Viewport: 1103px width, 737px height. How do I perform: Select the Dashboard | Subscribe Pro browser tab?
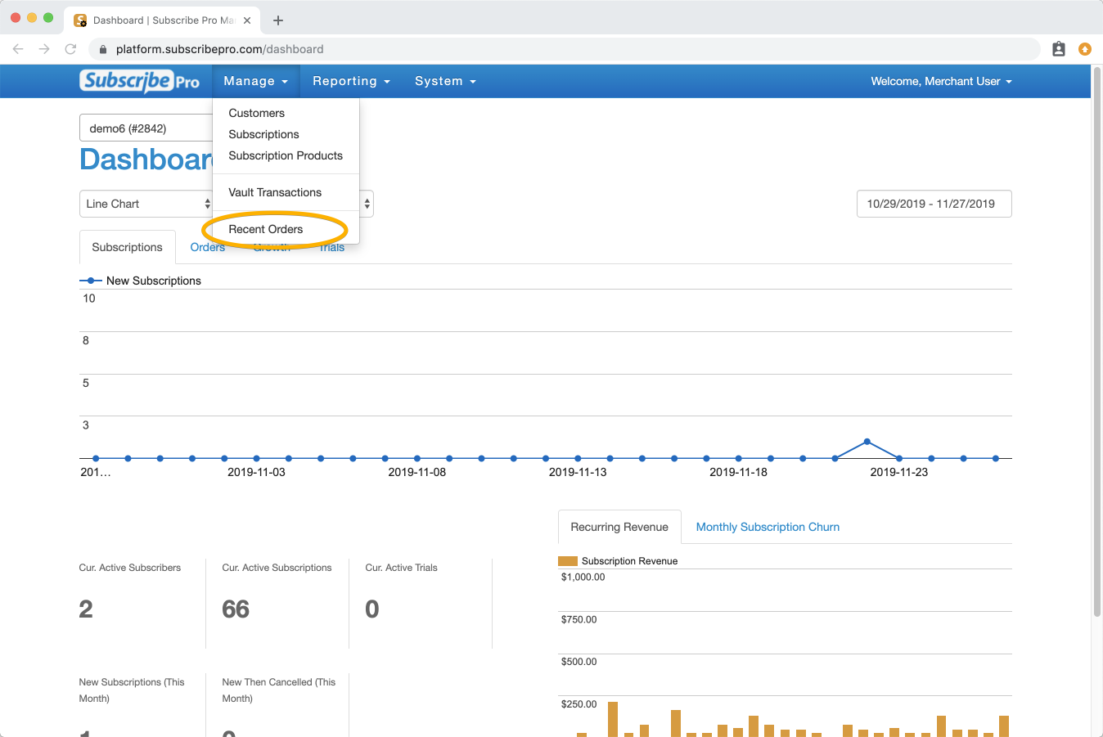click(x=163, y=20)
